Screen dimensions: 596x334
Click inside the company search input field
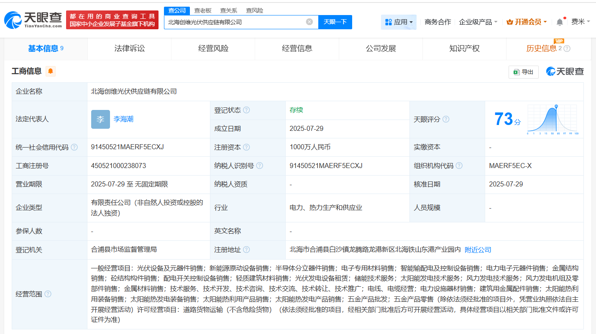pos(234,22)
